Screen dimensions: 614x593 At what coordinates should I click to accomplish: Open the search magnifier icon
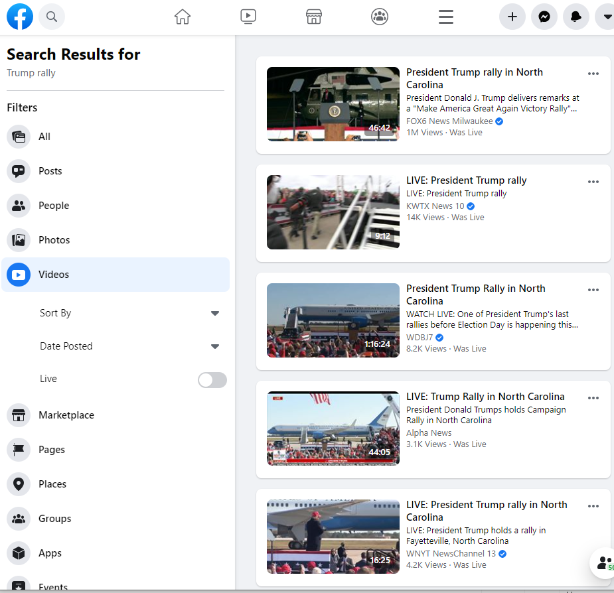coord(52,17)
